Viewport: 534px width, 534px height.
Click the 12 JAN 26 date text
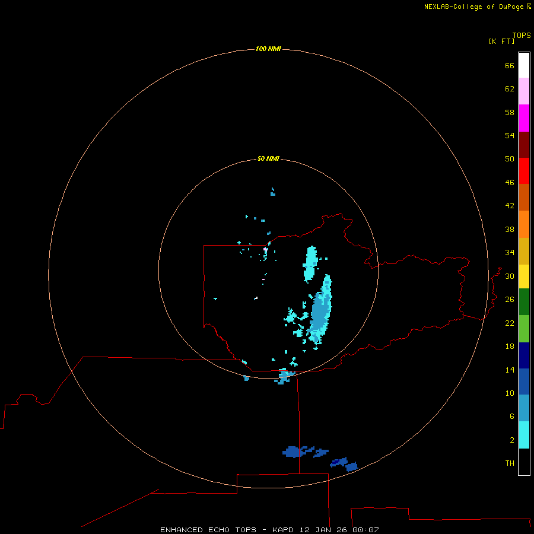(324, 530)
